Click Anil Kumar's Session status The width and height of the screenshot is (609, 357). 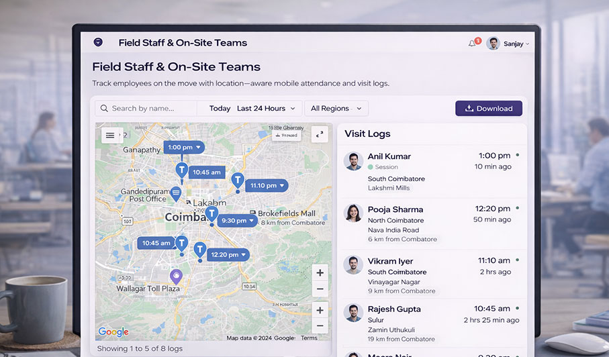pyautogui.click(x=383, y=167)
